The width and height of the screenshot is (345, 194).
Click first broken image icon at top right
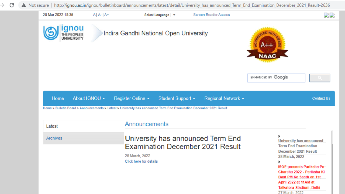point(326,15)
